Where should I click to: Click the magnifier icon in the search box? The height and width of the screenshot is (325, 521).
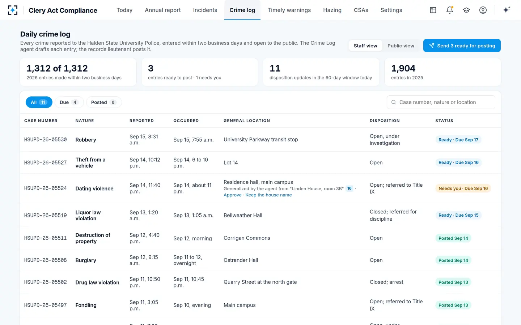pos(394,102)
